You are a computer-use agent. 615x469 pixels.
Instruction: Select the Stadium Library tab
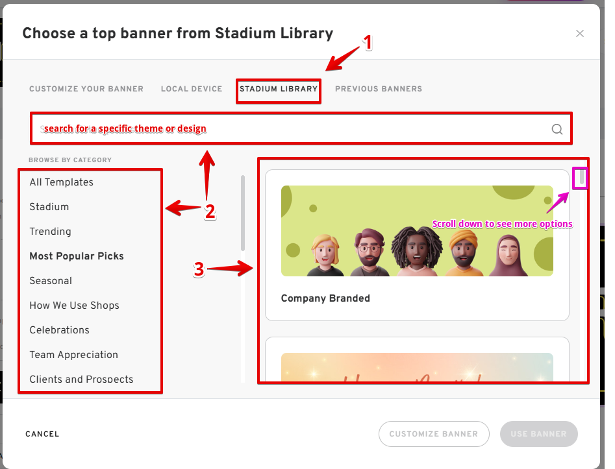point(279,89)
